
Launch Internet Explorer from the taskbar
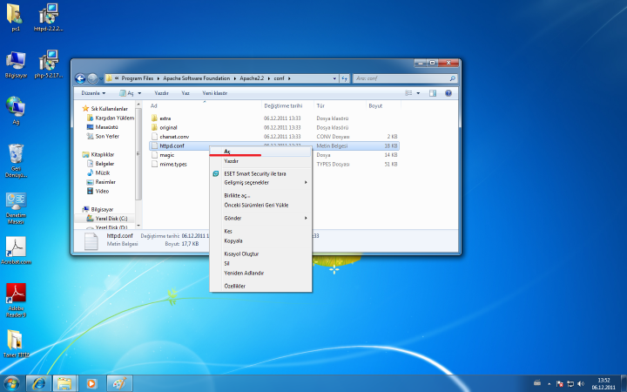click(x=38, y=383)
